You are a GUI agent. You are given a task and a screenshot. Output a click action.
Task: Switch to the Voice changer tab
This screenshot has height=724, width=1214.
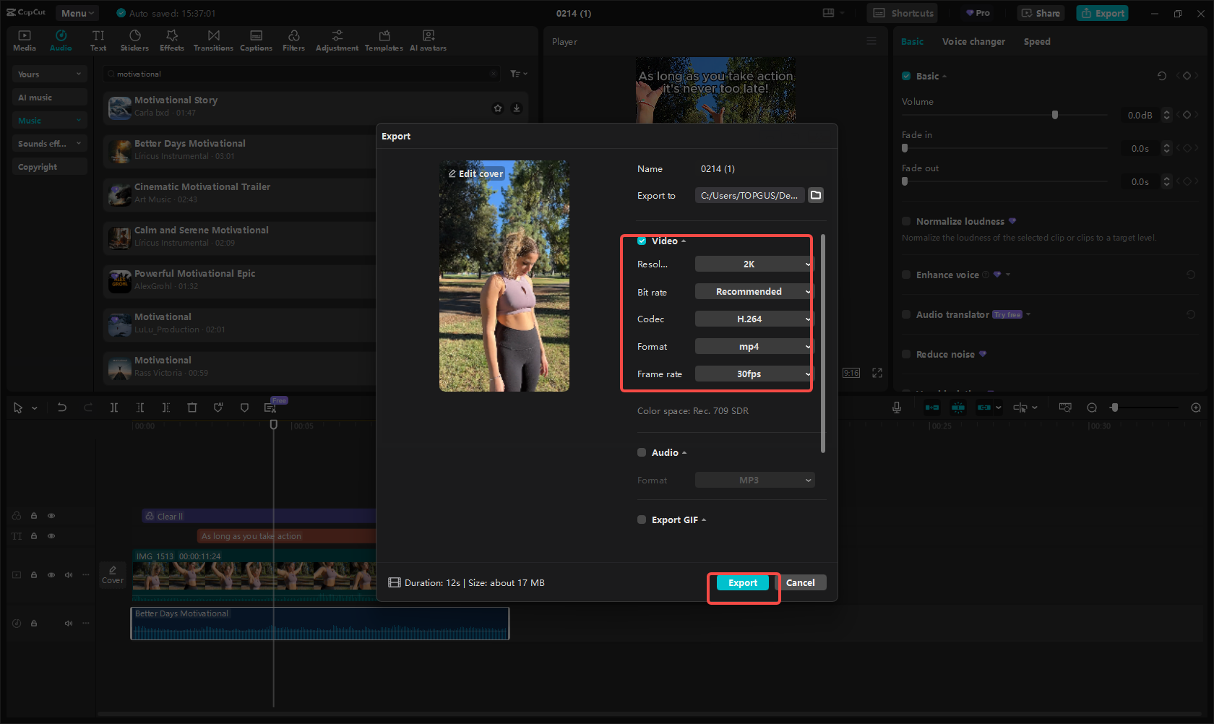tap(973, 42)
